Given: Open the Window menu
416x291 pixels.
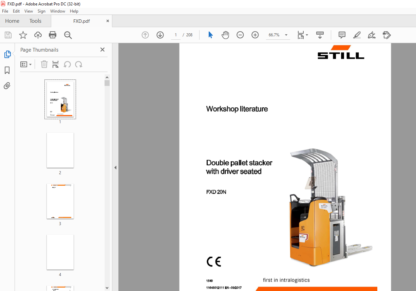Looking at the screenshot, I should point(58,11).
